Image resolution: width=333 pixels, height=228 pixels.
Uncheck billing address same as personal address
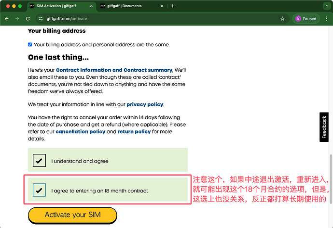(30, 44)
